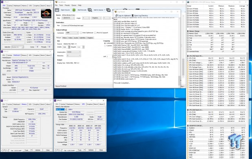Open the HandBrake Tools menu

click(61, 5)
